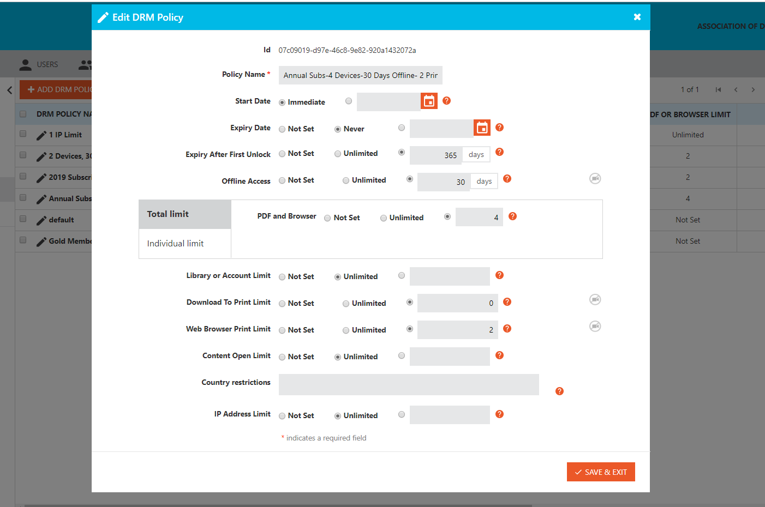
Task: Click the USERS navigation icon
Action: (x=25, y=64)
